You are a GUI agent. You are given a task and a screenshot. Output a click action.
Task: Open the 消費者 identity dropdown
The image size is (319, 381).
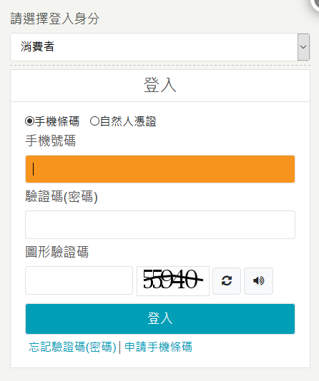click(160, 47)
